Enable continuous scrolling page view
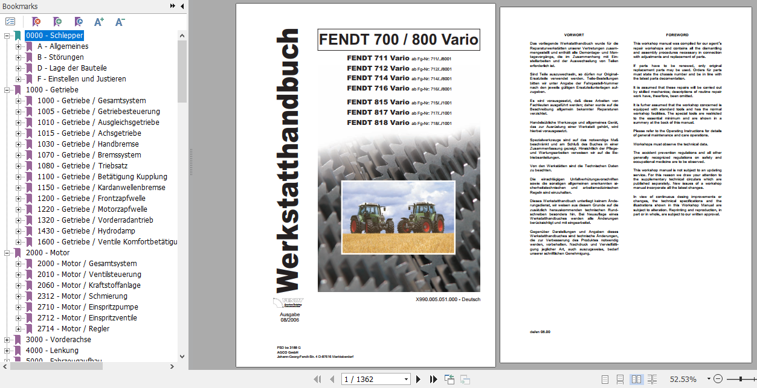The height and width of the screenshot is (388, 757). tap(620, 380)
